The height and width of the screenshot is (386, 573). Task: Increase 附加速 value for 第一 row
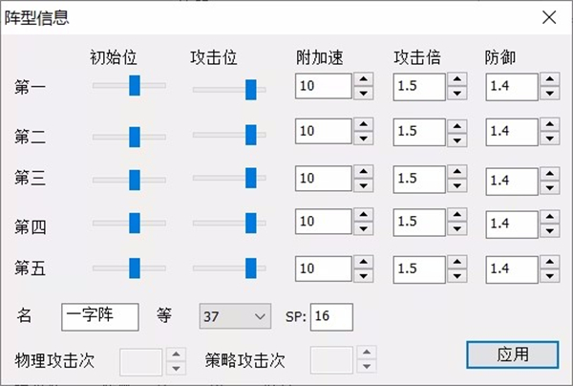pyautogui.click(x=363, y=79)
